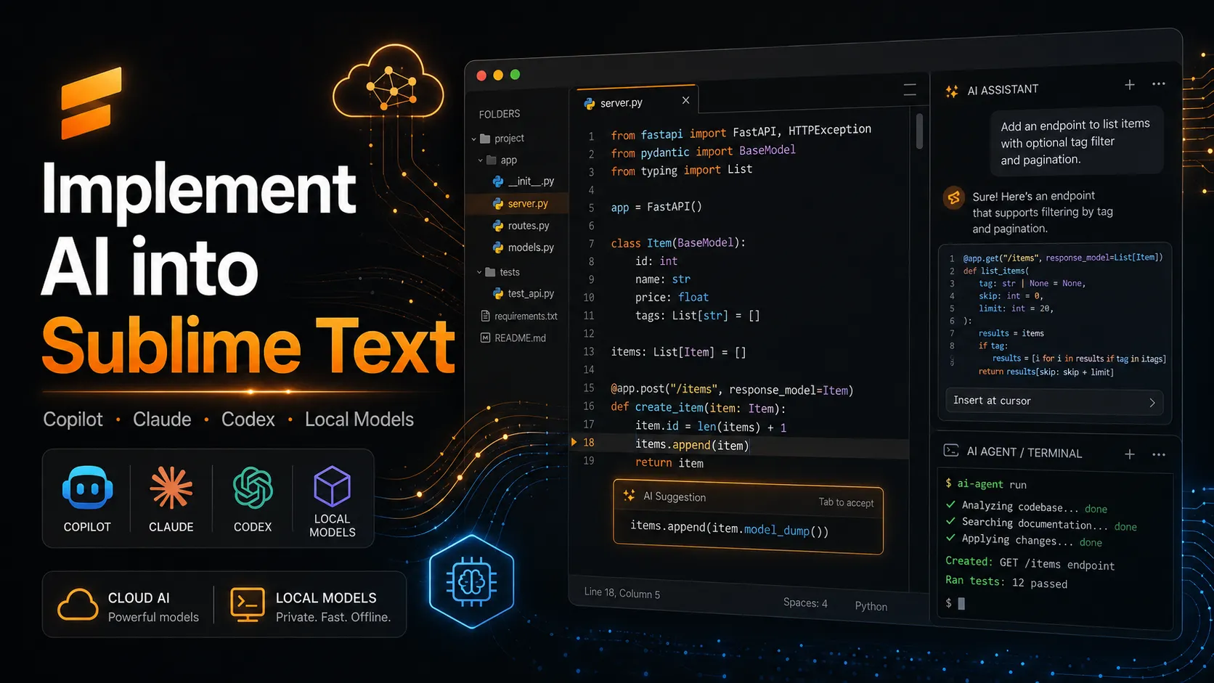Screen dimensions: 1214x683
Task: Collapse the project folder
Action: 474,139
